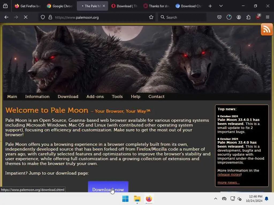Open the Firefox account menu
This screenshot has height=205, width=274.
coord(239,17)
